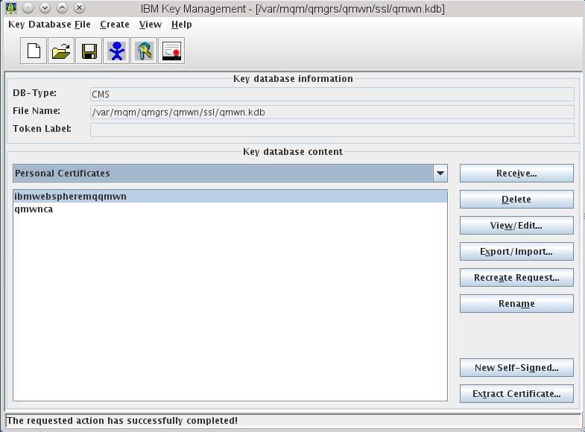Image resolution: width=585 pixels, height=432 pixels.
Task: Open the Help menu
Action: pos(182,25)
